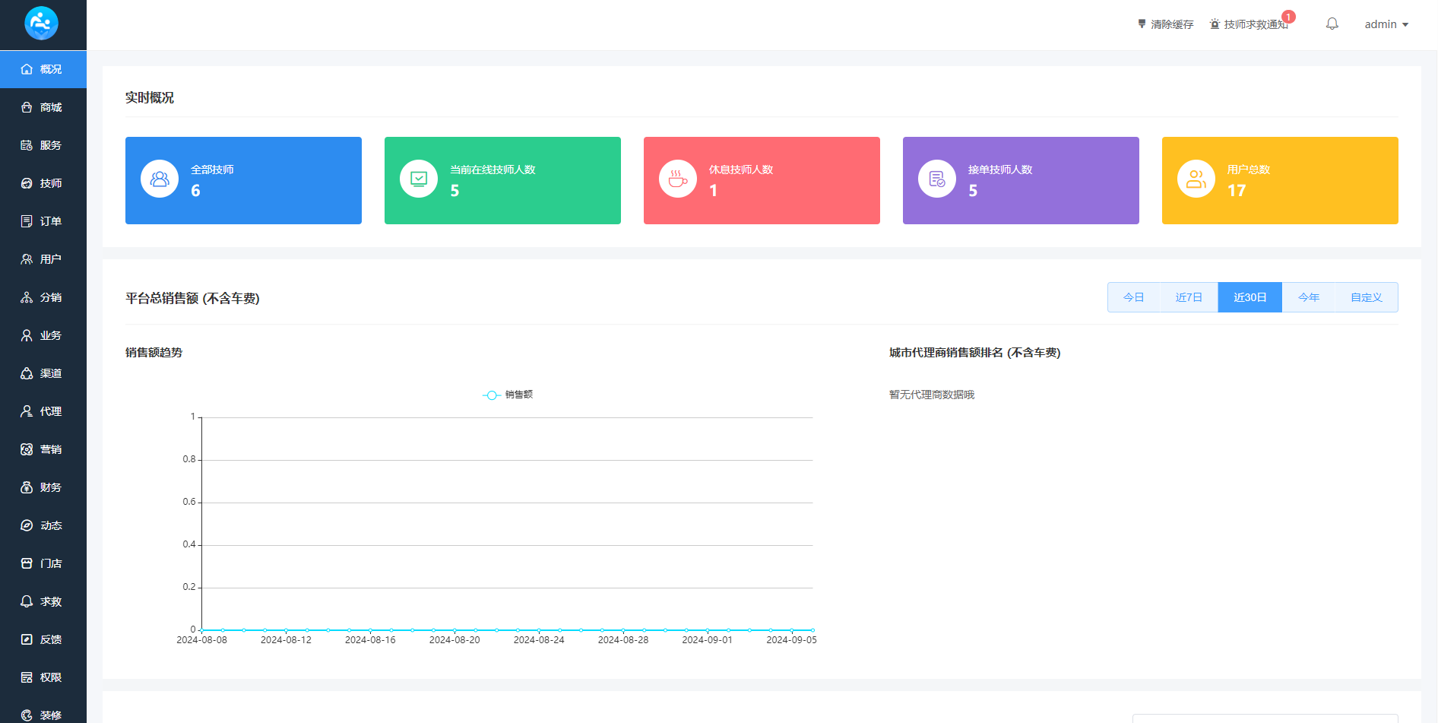Click the 休息技师人数 coffee cup icon
The width and height of the screenshot is (1438, 723).
678,179
